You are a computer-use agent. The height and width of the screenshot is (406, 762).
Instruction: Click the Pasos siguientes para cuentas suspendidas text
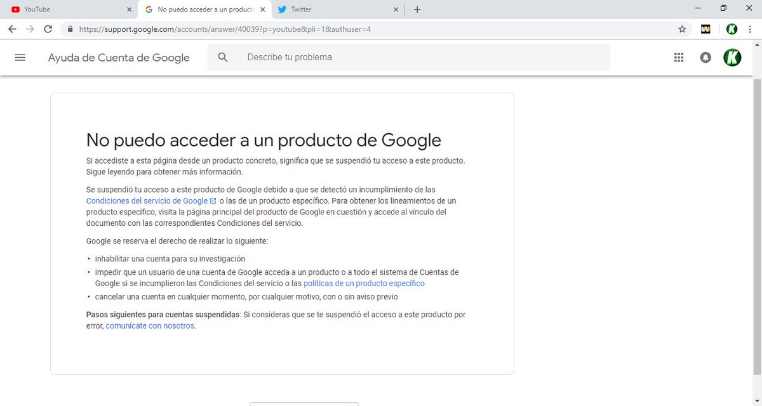pyautogui.click(x=163, y=315)
